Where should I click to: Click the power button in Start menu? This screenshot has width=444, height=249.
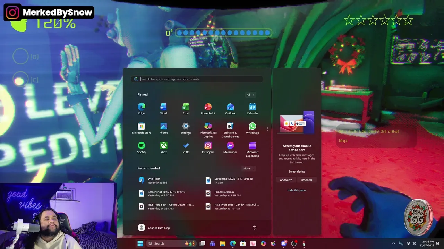pyautogui.click(x=254, y=228)
